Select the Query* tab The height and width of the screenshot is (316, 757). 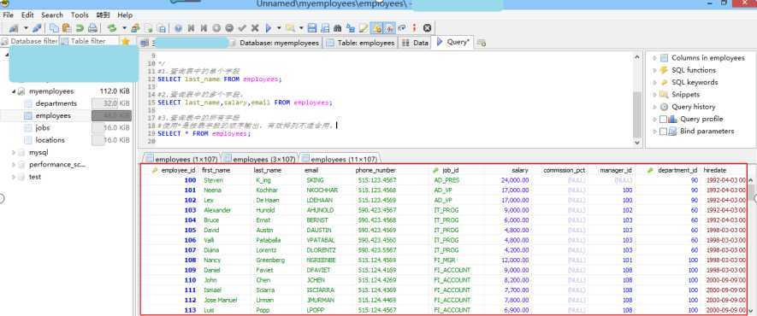[x=452, y=42]
